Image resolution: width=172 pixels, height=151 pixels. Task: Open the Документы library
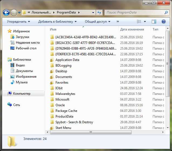pyautogui.click(x=24, y=71)
